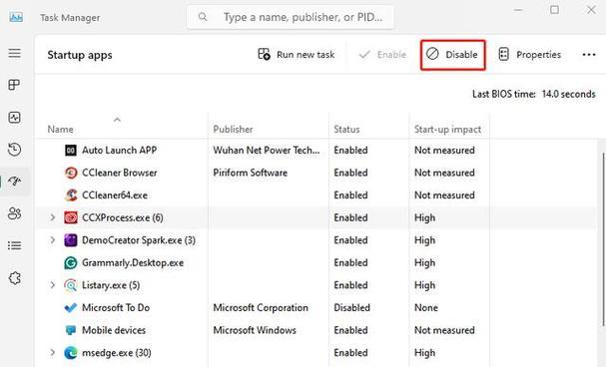Click the Disable button

[452, 55]
